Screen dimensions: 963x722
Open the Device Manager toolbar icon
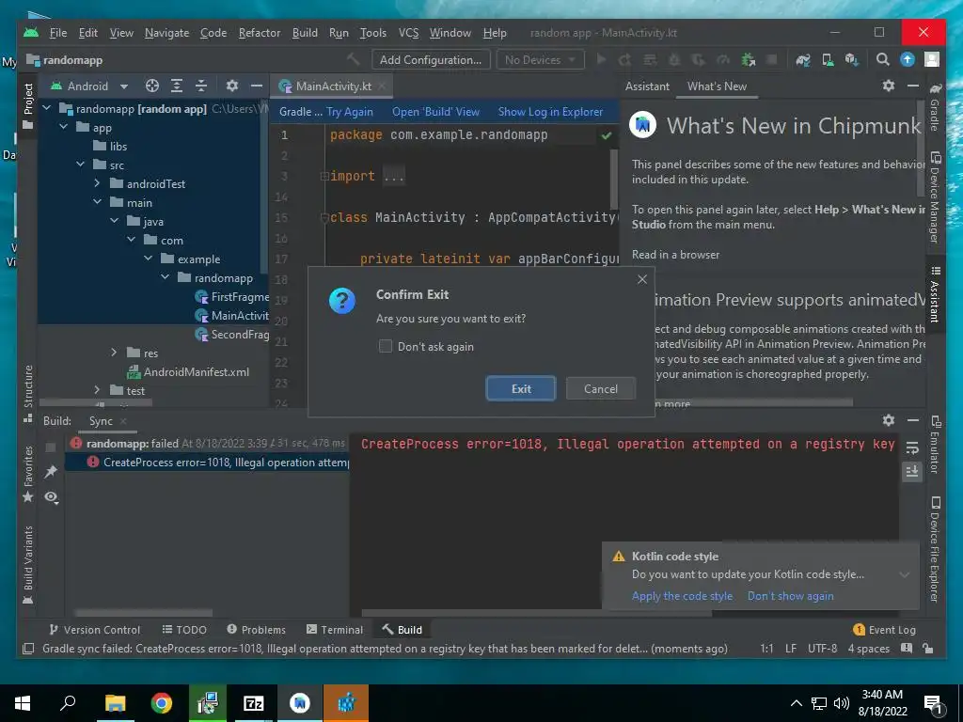pos(828,59)
